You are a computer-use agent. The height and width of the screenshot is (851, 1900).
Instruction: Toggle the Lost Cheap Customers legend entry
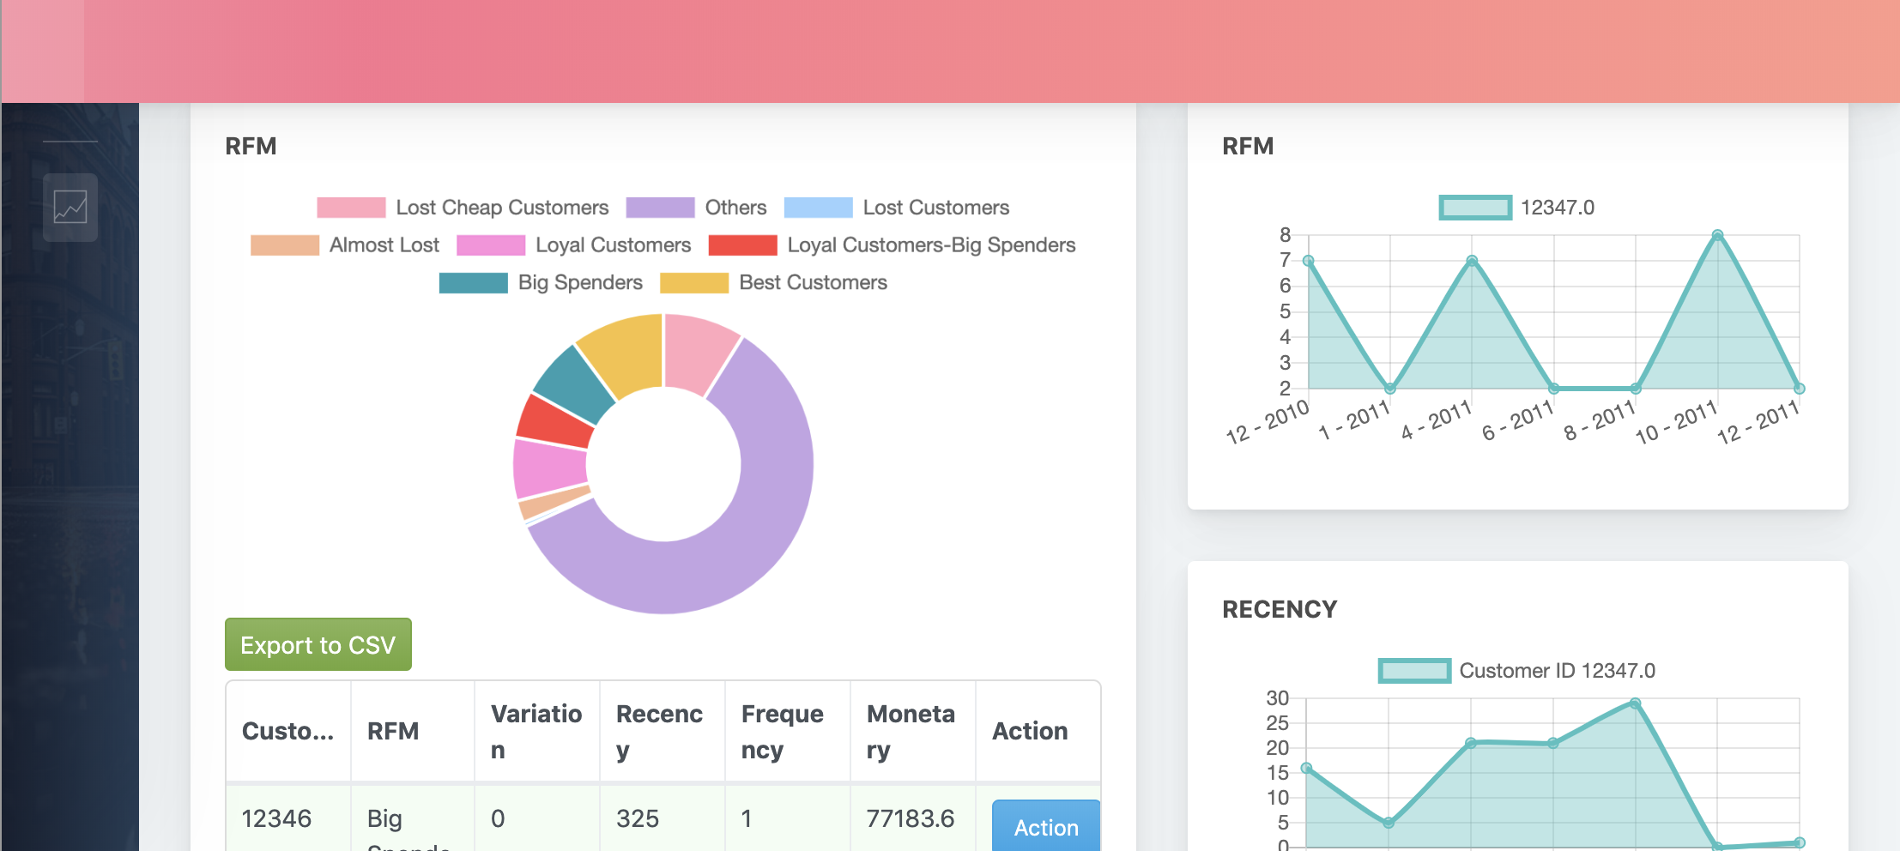tap(501, 207)
